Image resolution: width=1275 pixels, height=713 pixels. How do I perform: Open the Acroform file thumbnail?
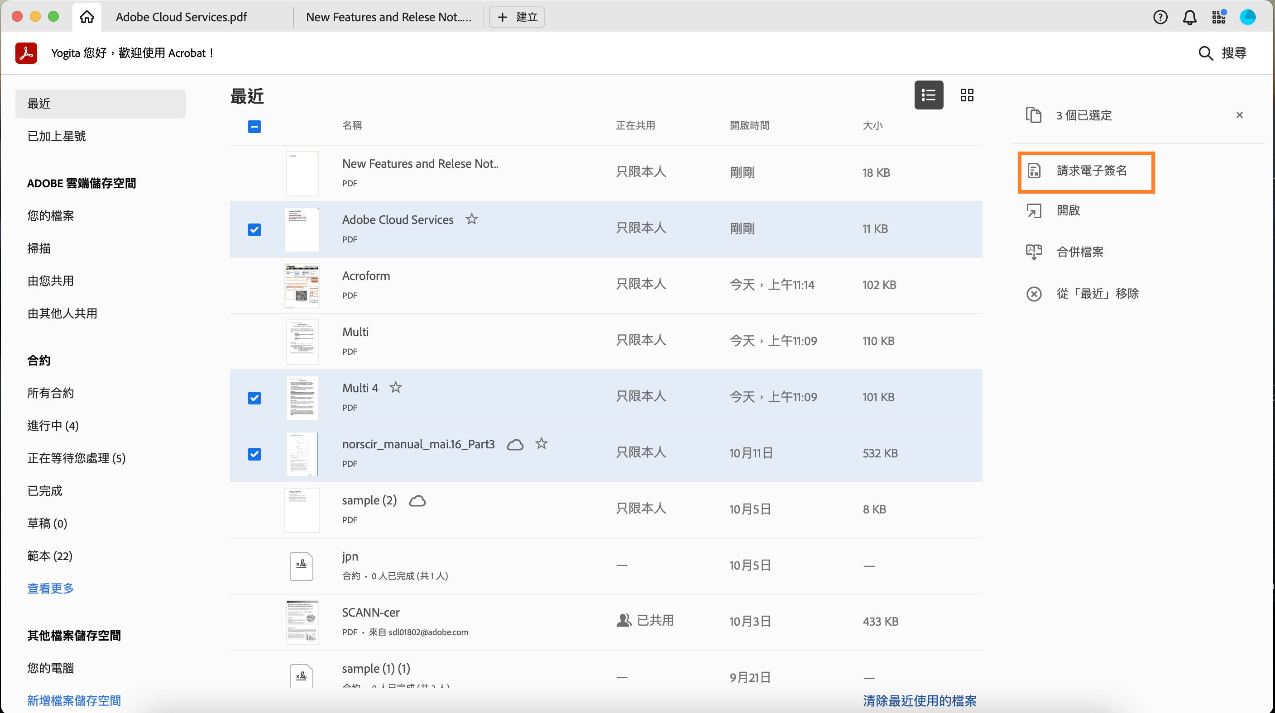(302, 285)
